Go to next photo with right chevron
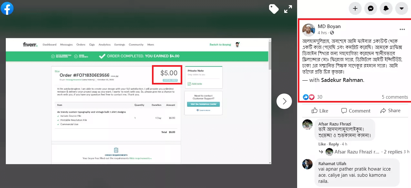 point(284,101)
